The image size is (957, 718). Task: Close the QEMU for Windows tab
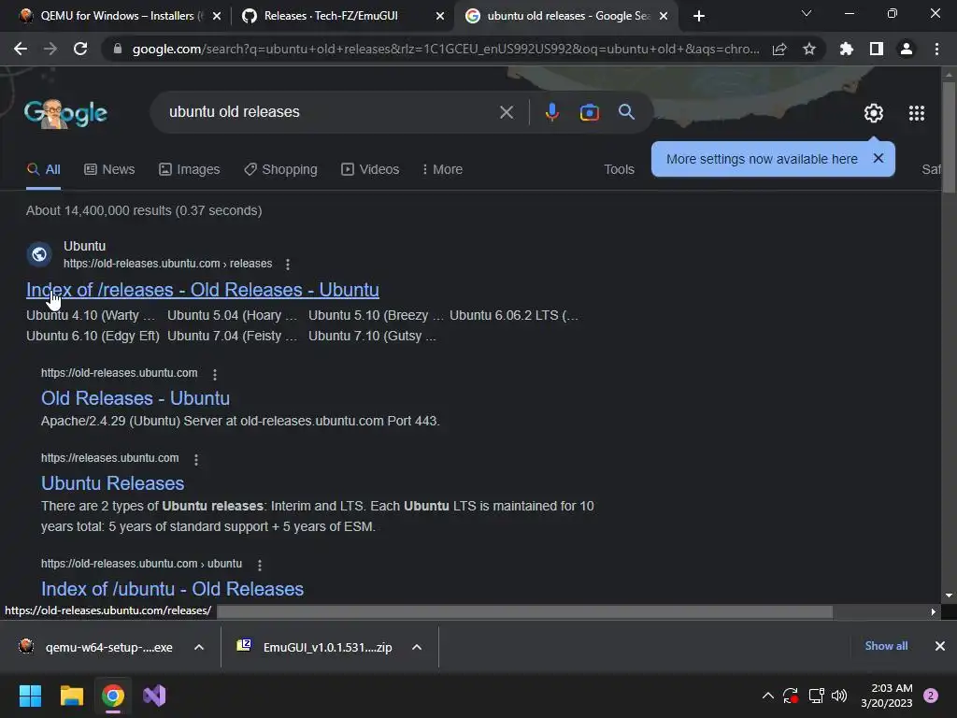[217, 17]
